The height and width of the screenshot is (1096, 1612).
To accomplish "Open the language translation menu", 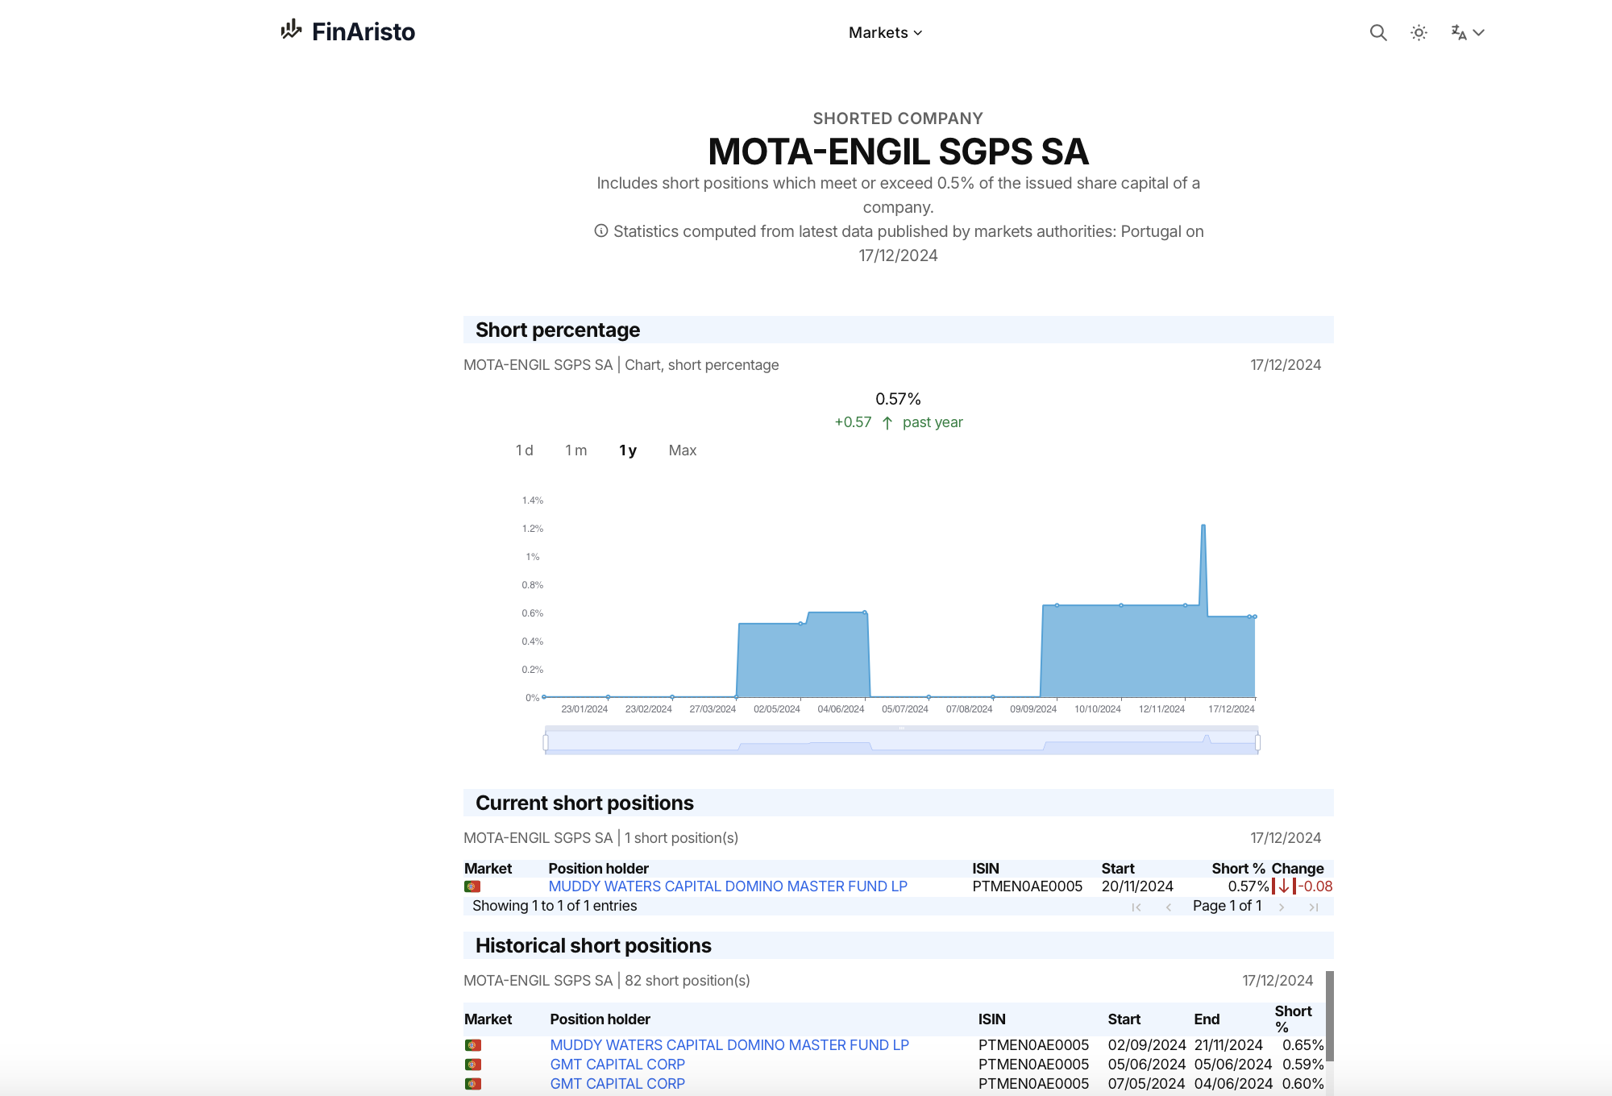I will click(1467, 33).
